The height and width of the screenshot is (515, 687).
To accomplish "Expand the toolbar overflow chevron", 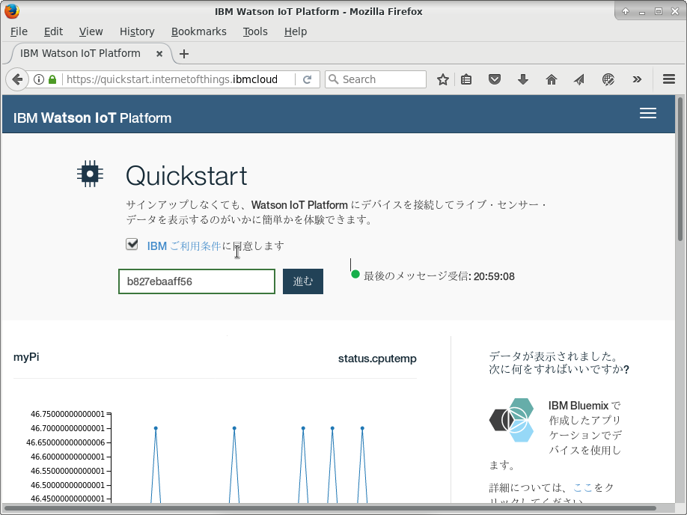I will click(x=637, y=79).
